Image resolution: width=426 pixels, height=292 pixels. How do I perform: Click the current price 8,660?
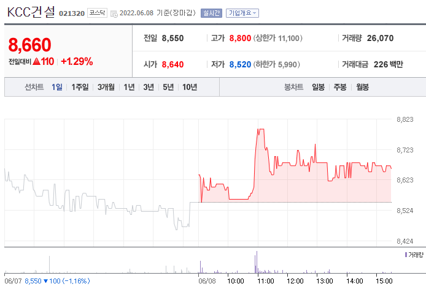[x=29, y=45]
